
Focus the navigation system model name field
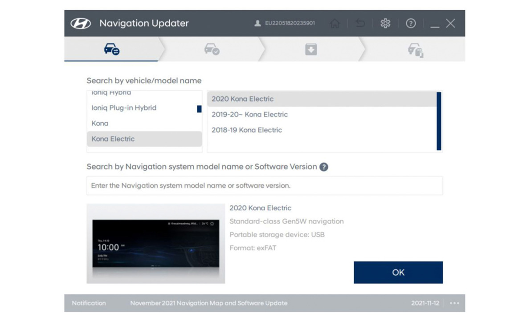265,185
